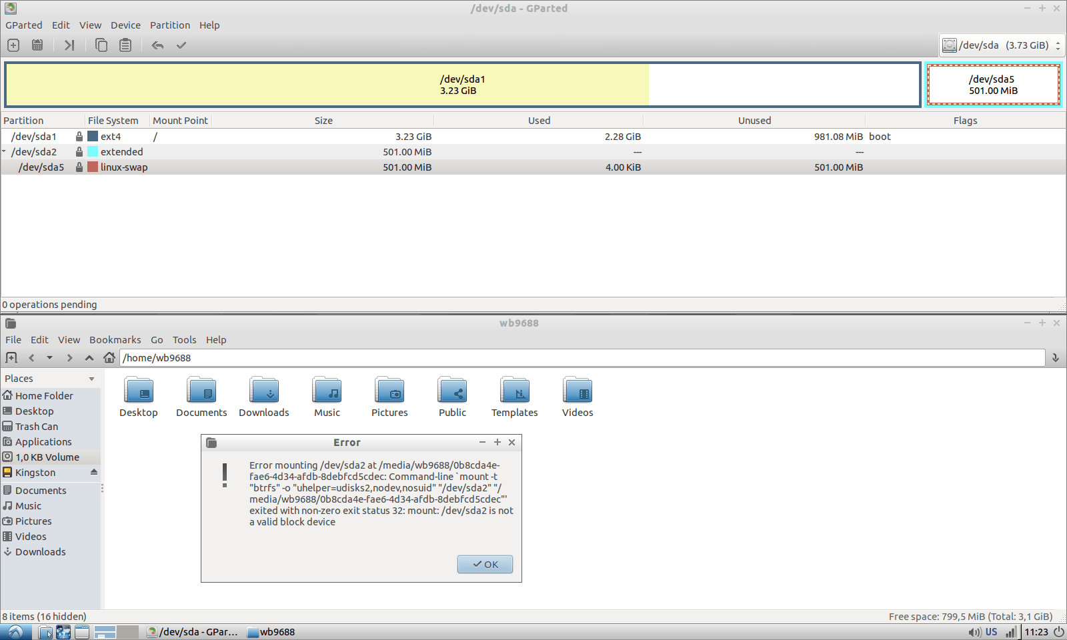Open the Device menu in GParted
This screenshot has width=1067, height=640.
click(x=125, y=25)
